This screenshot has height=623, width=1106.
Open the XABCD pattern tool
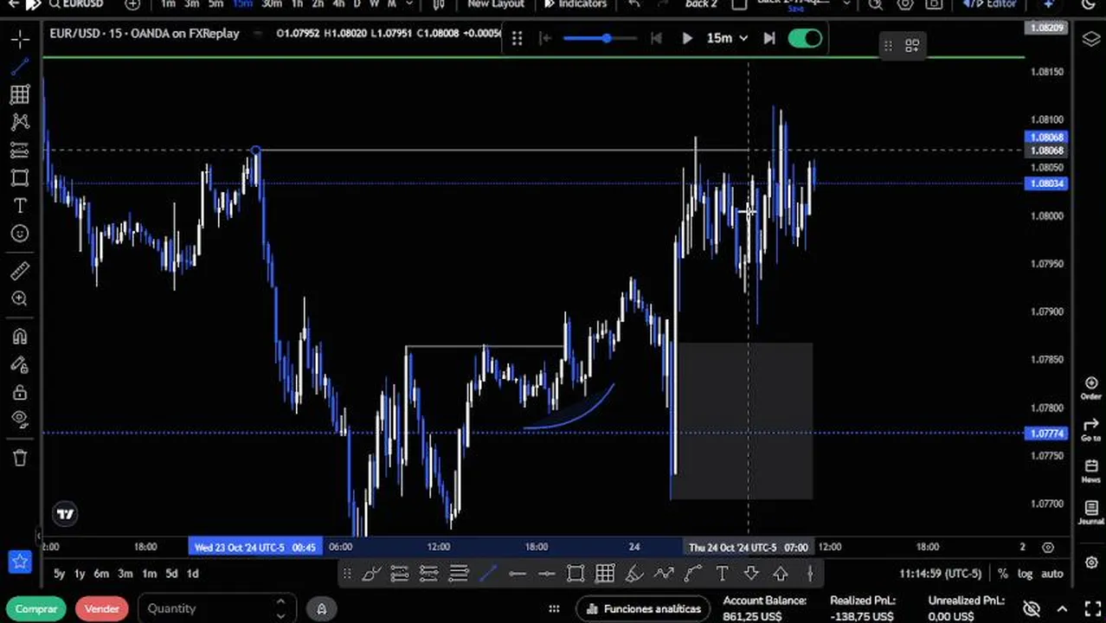click(20, 122)
